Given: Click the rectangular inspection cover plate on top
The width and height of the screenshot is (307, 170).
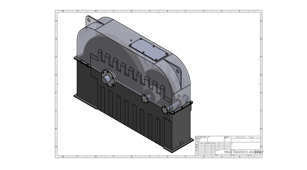Looking at the screenshot, I should [148, 50].
